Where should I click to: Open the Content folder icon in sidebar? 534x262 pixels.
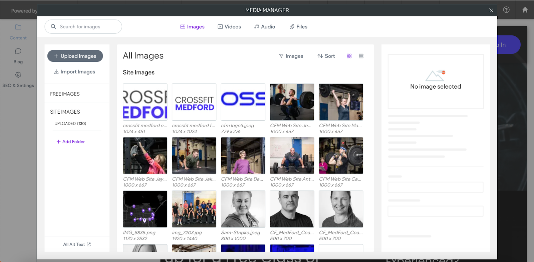pos(18,27)
